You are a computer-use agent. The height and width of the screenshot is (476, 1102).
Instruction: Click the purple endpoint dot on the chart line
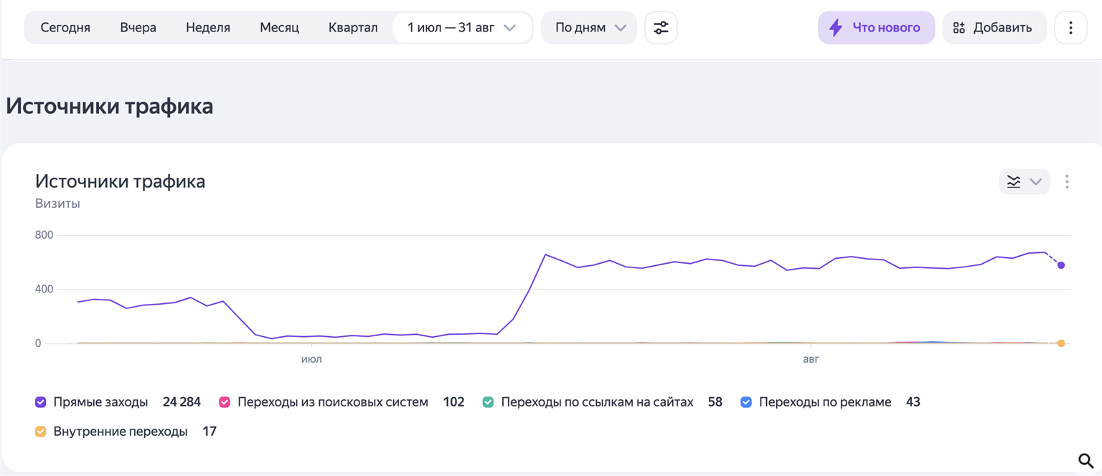[1061, 265]
